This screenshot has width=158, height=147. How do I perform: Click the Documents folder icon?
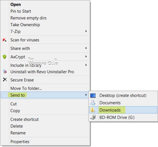93,103
